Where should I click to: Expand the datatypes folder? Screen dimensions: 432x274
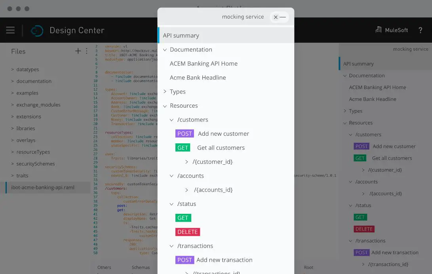tap(12, 69)
